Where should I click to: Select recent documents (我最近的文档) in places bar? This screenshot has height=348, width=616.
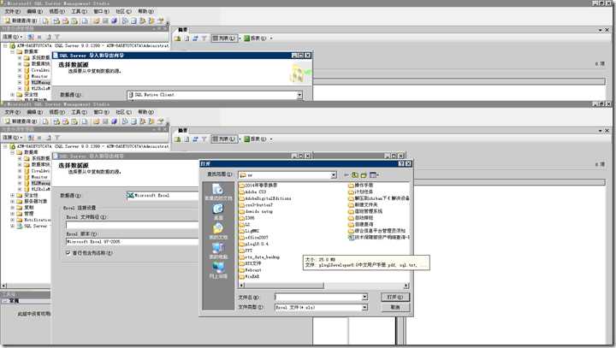218,192
